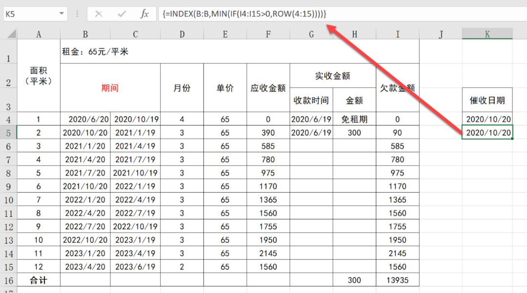
Task: Open the Name Box dropdown arrow
Action: coord(61,14)
